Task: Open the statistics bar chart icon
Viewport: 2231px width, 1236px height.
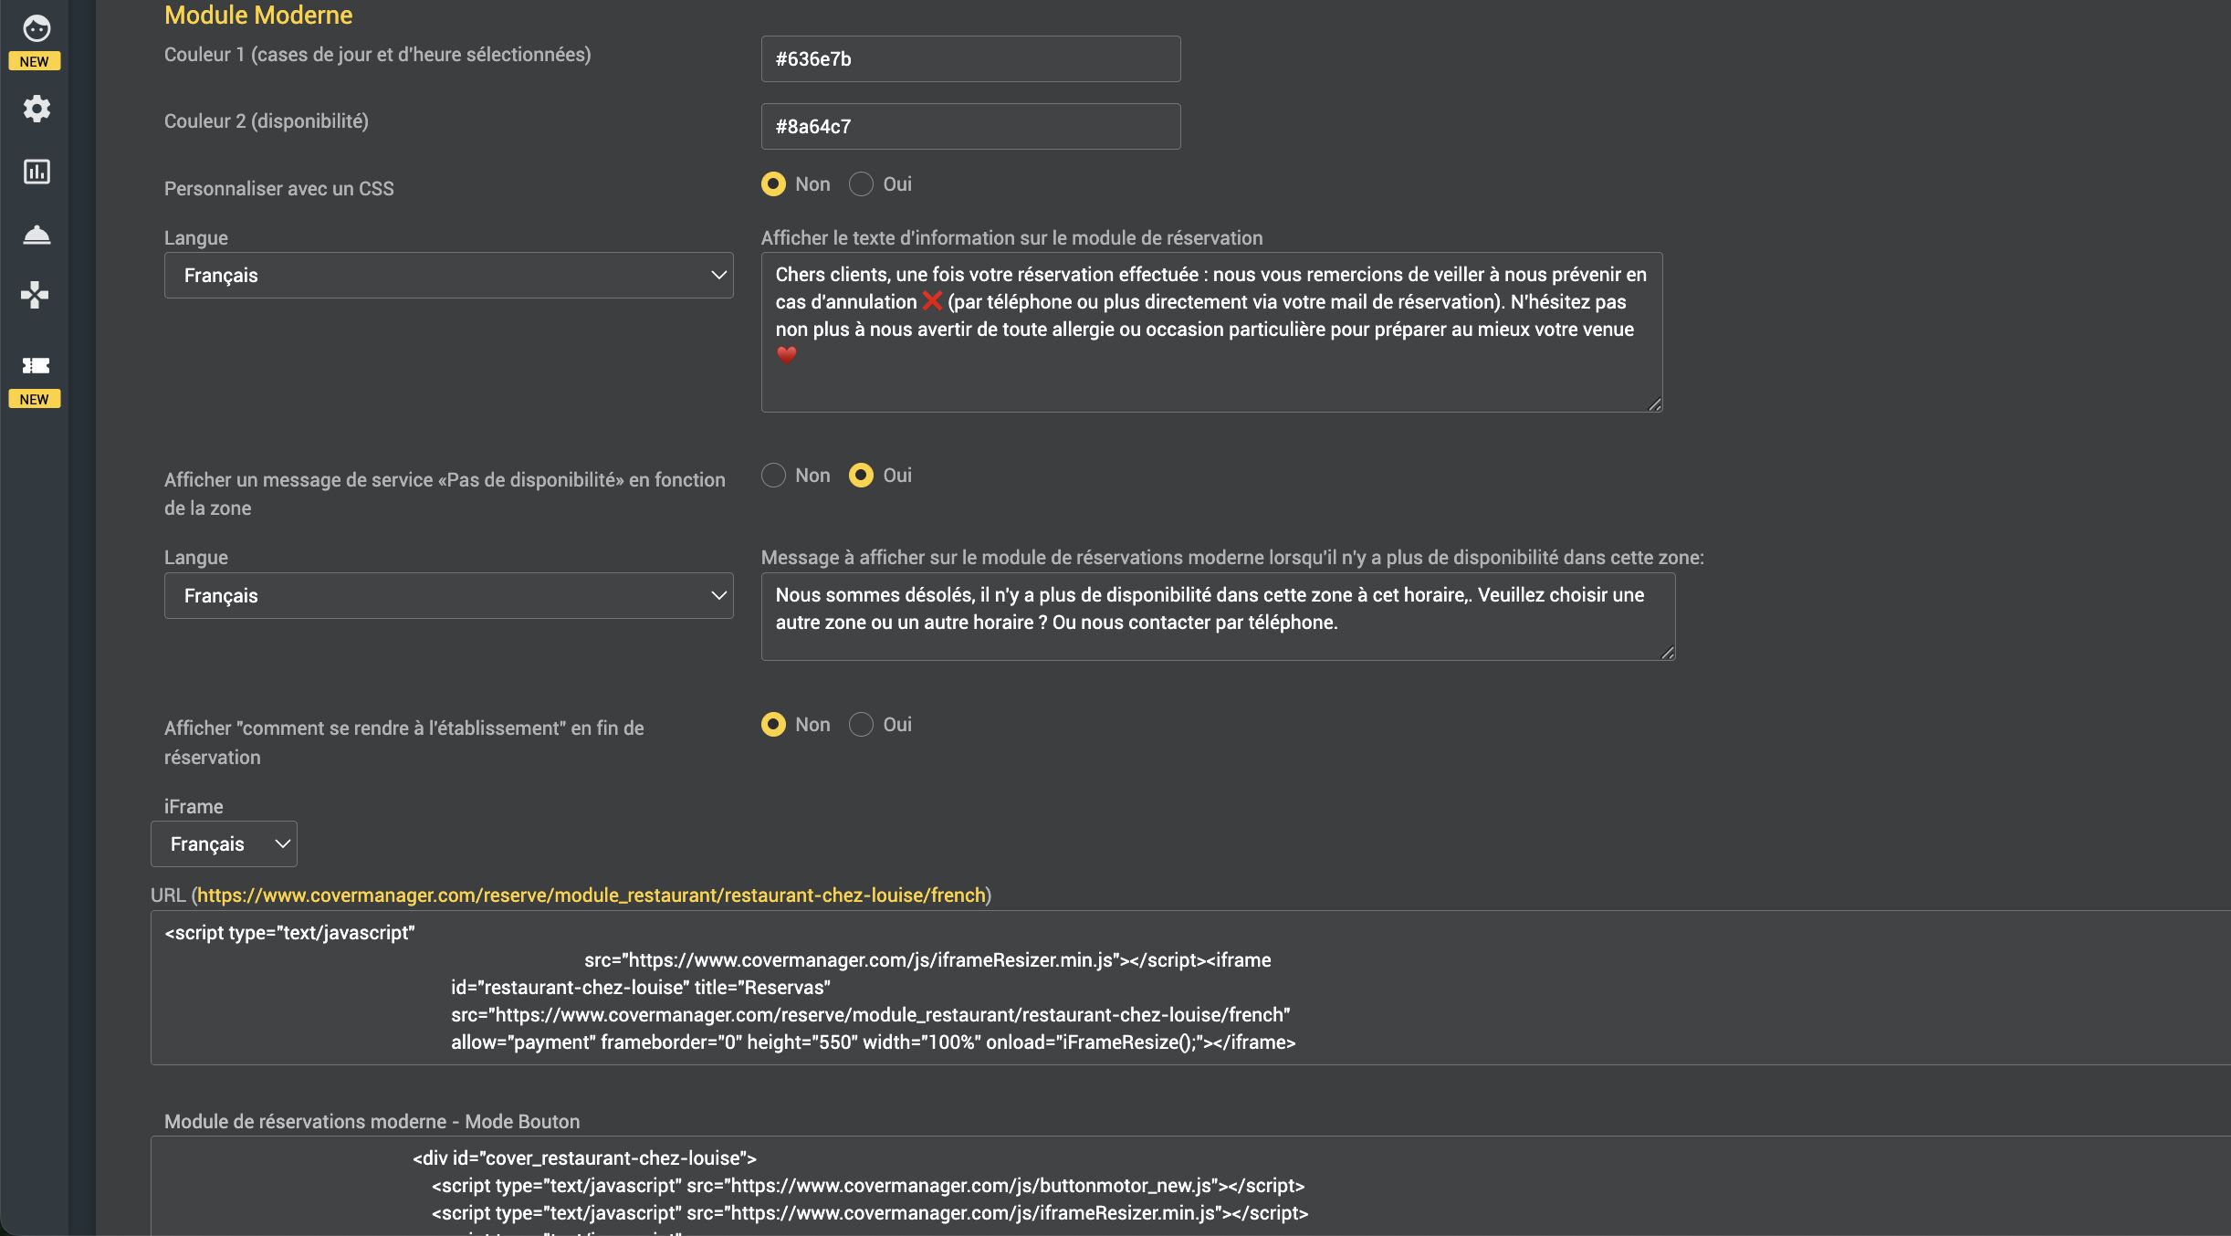Action: coord(37,172)
